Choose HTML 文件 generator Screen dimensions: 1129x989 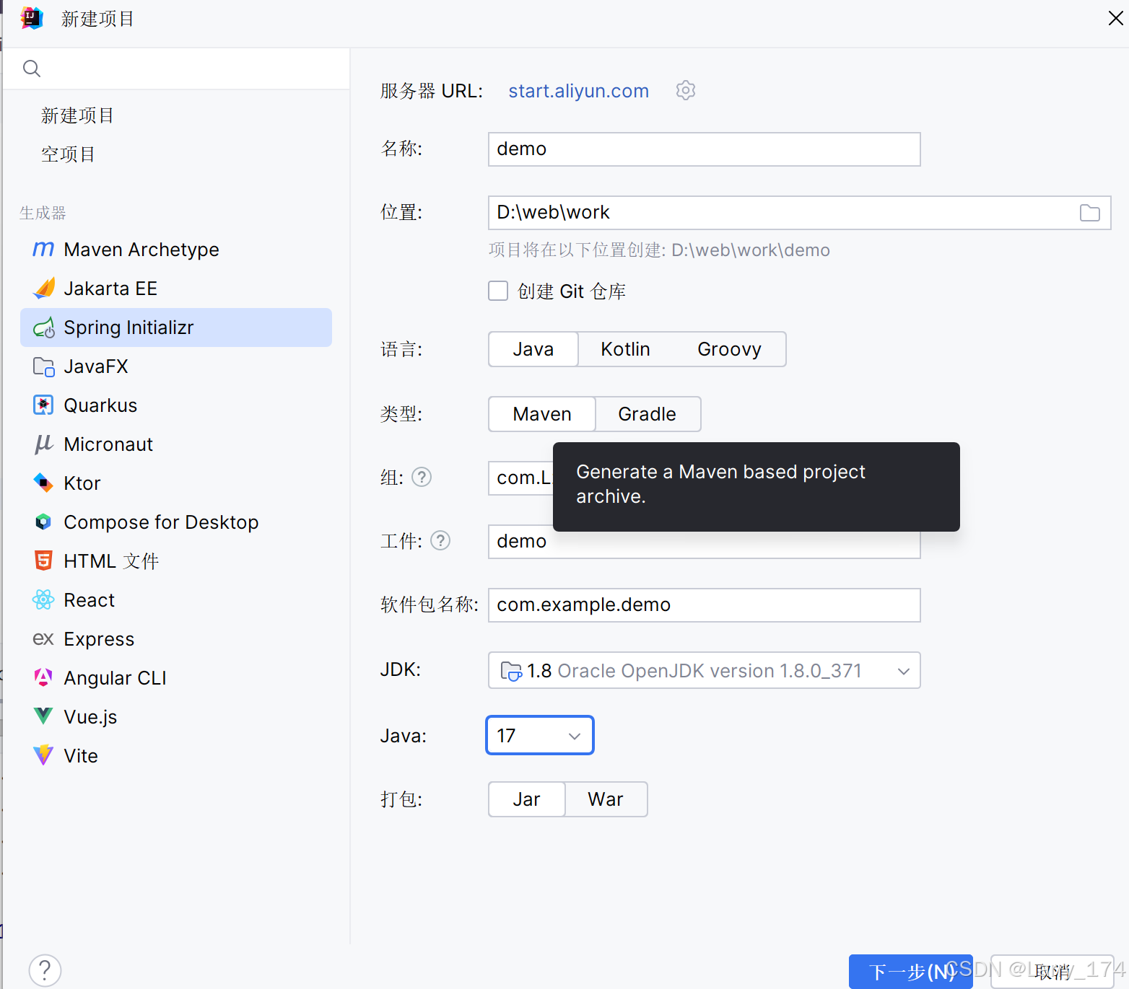tap(176, 561)
